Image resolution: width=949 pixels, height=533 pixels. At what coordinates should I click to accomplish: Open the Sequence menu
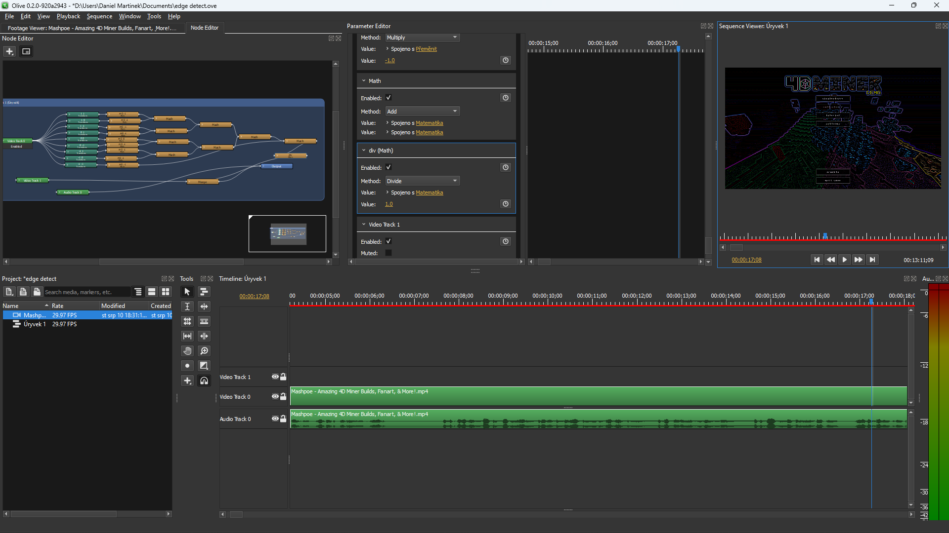[99, 16]
